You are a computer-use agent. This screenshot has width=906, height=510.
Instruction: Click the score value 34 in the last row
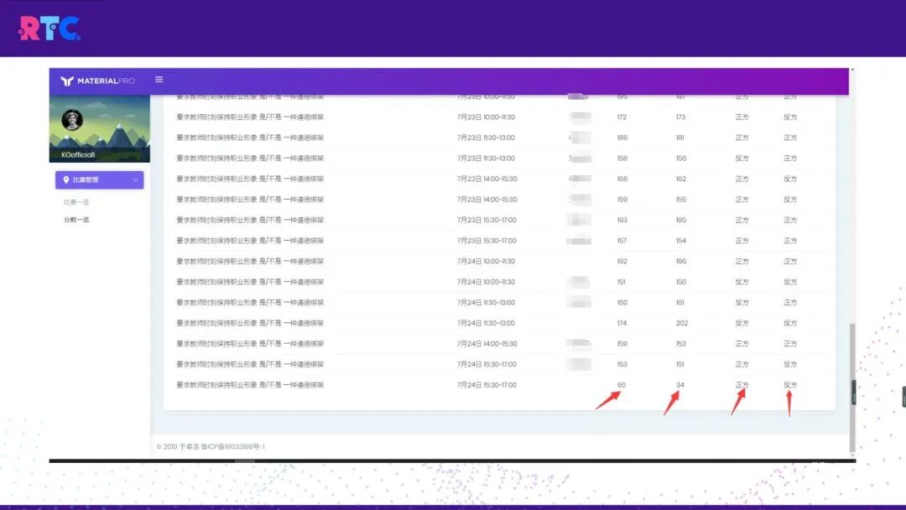pyautogui.click(x=680, y=385)
